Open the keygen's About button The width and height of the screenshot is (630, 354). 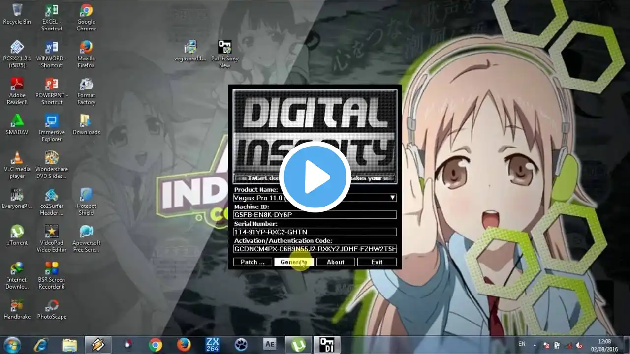[x=335, y=262]
